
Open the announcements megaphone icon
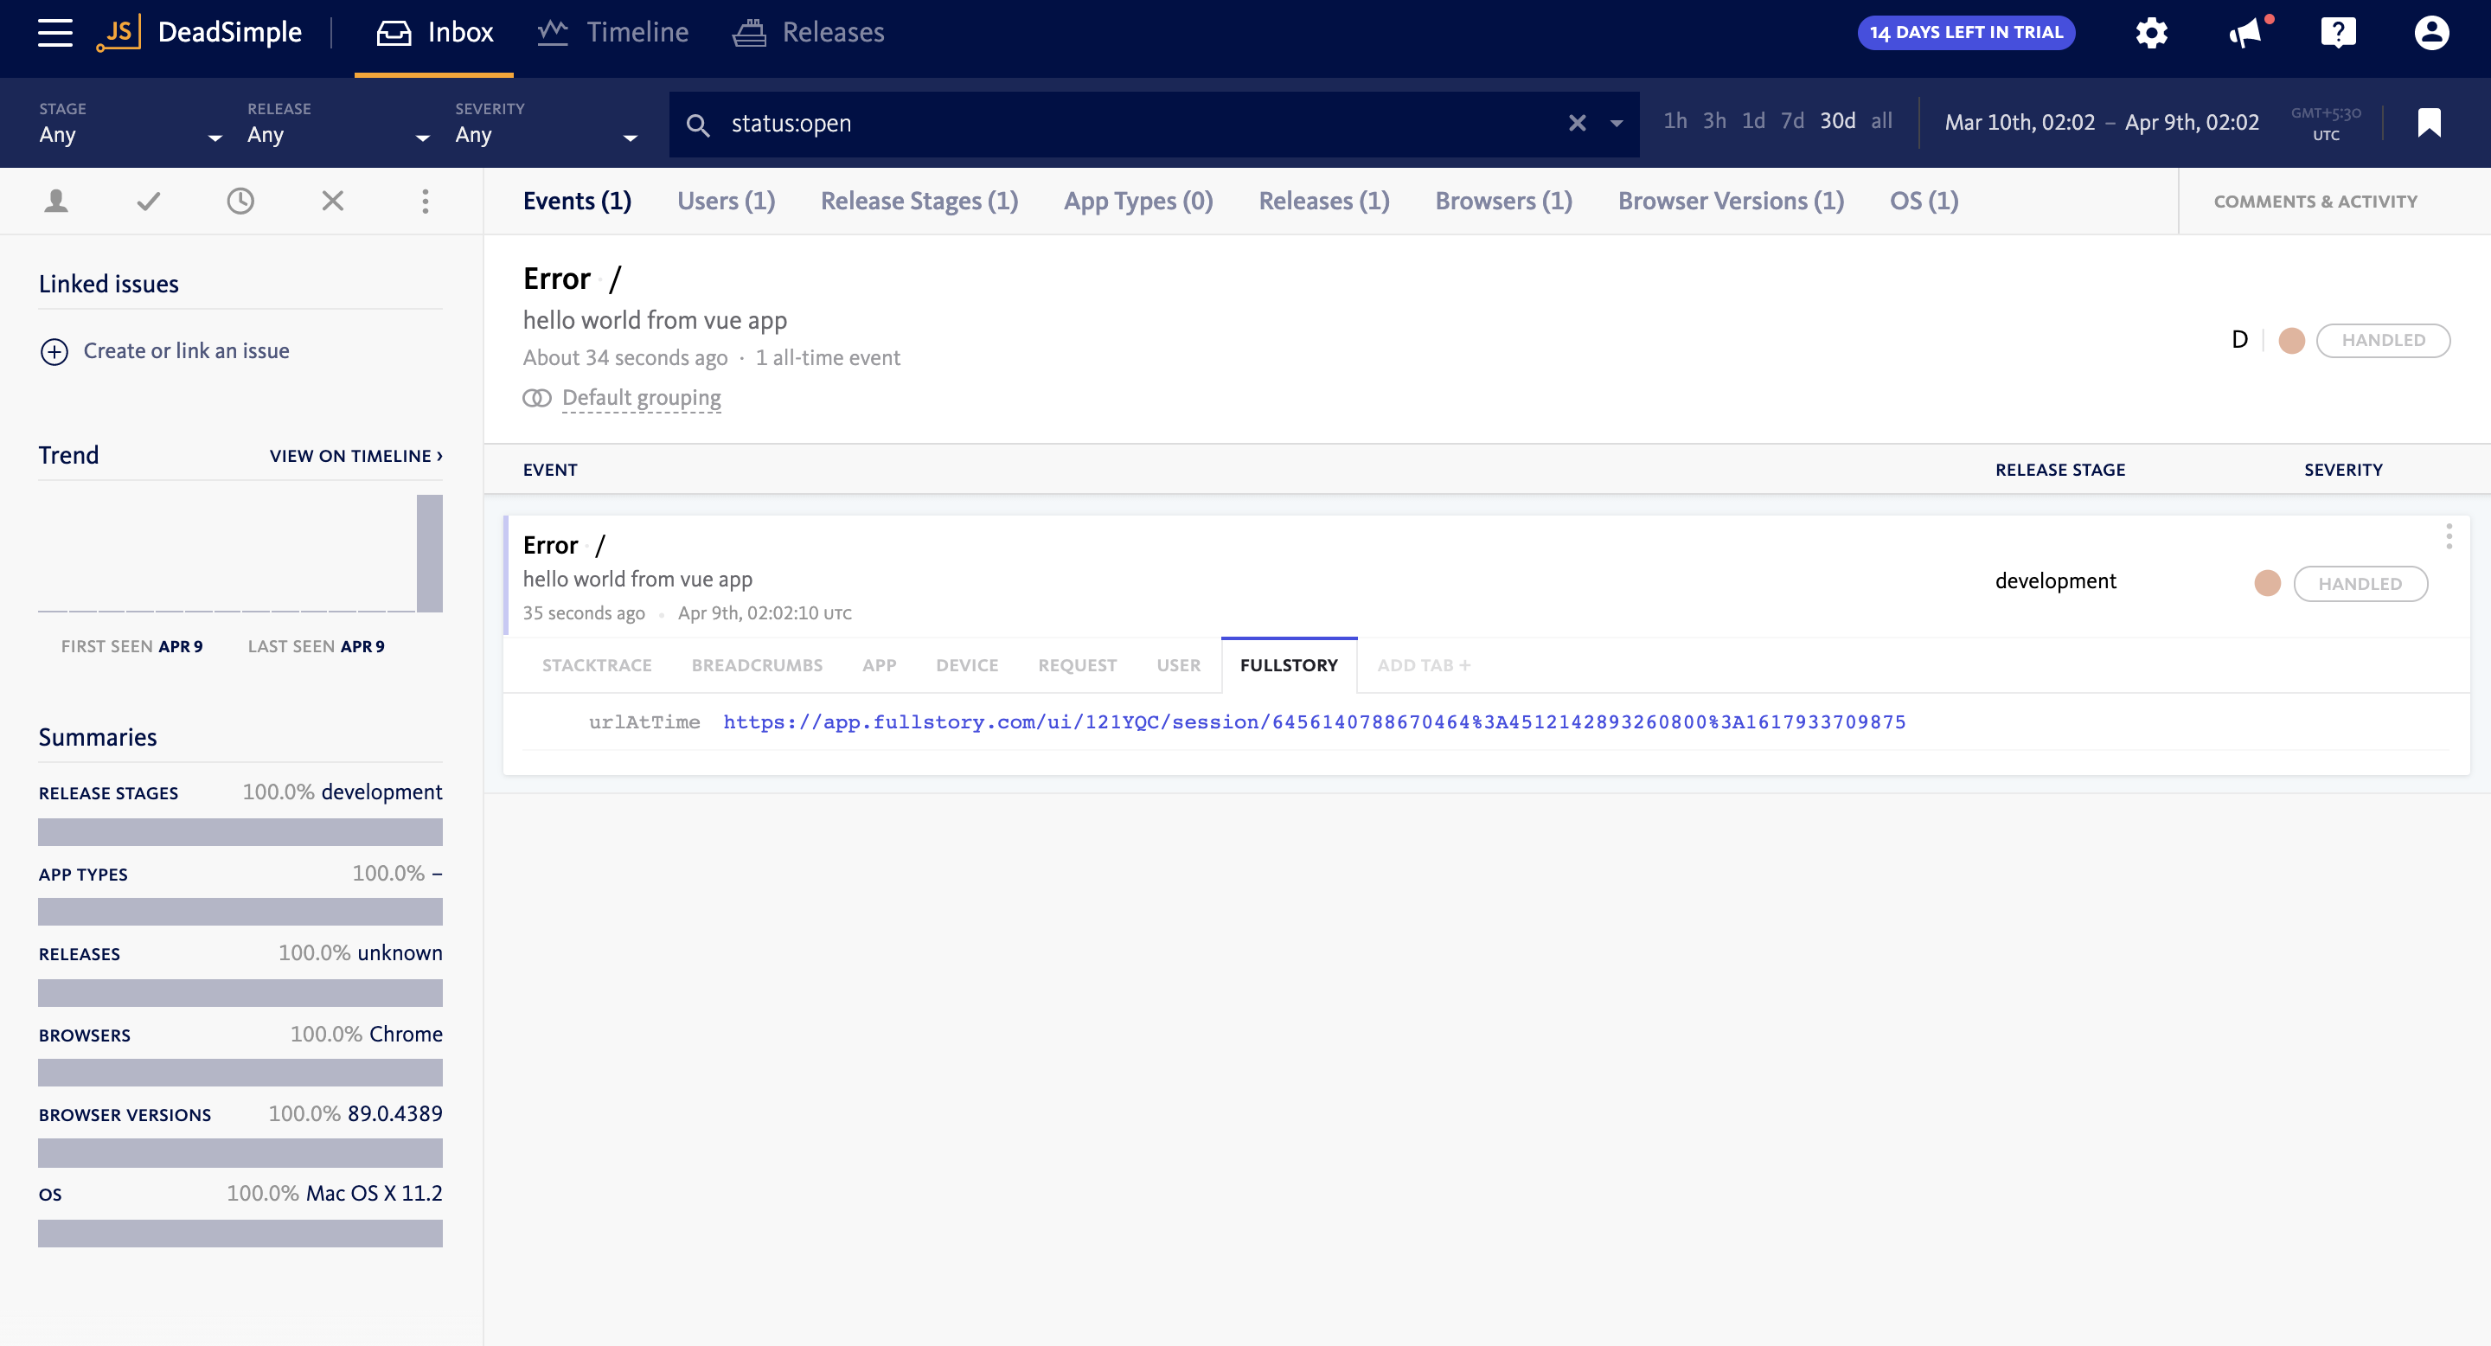coord(2244,33)
